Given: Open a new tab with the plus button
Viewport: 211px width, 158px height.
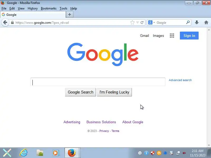Looking at the screenshot, I should (x=70, y=14).
